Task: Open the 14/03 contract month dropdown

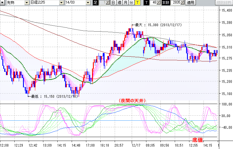Action: [x=88, y=3]
